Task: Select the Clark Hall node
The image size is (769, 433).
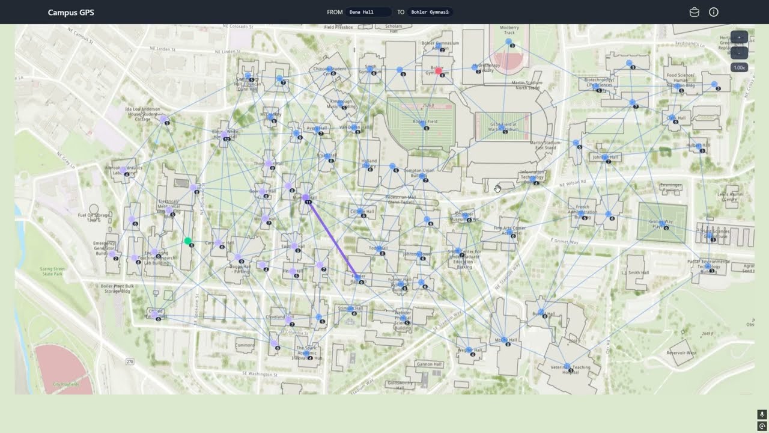Action: tap(673, 117)
